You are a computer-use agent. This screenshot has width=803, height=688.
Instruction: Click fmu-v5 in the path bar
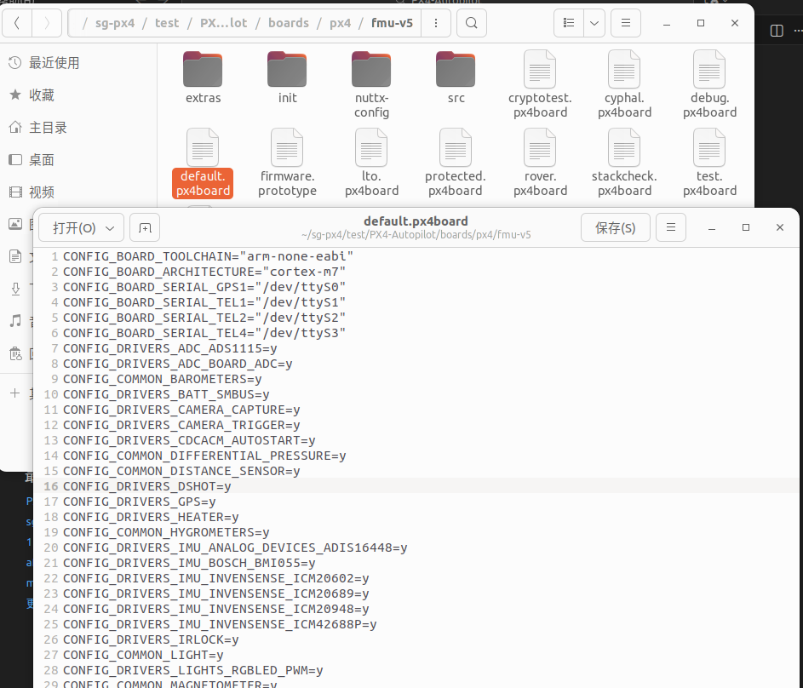click(392, 23)
